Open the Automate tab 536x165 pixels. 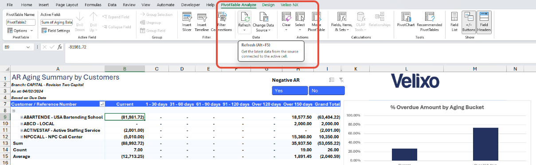(x=165, y=4)
